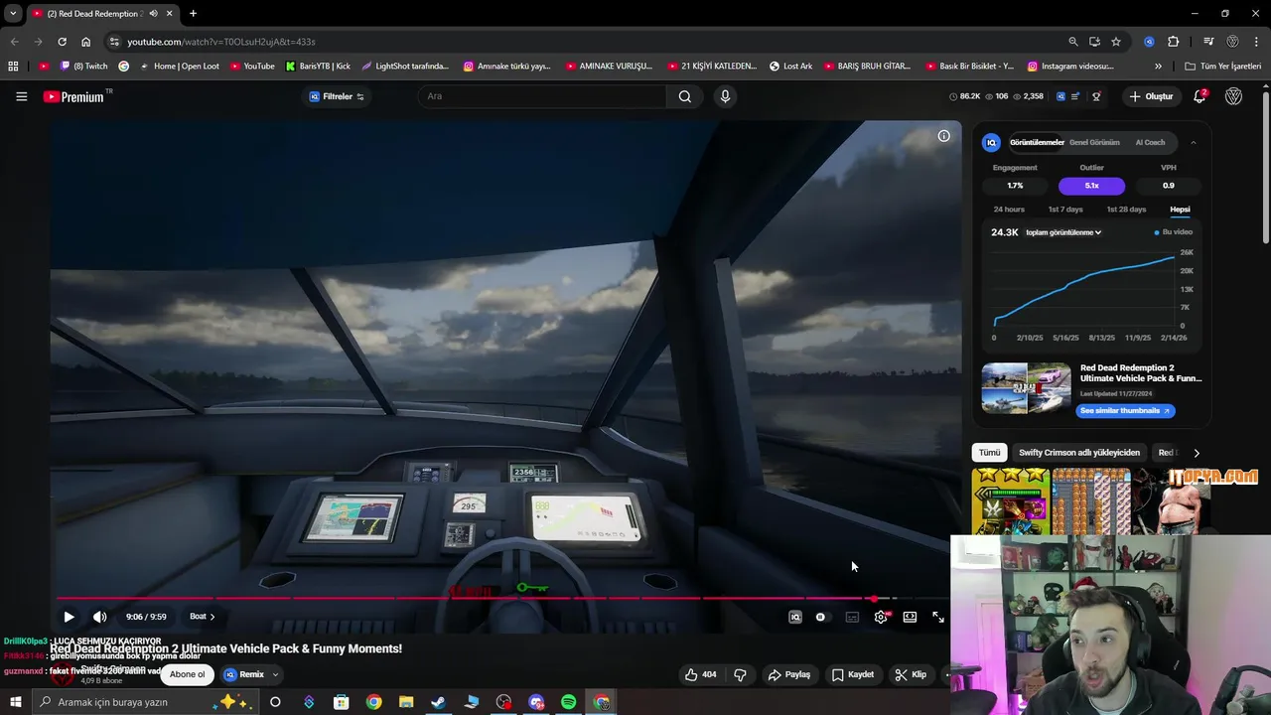Create a clip with Klip button

tap(911, 674)
